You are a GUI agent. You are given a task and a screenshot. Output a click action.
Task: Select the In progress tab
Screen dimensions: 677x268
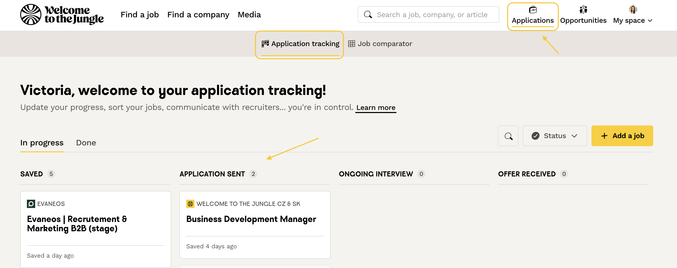pyautogui.click(x=42, y=143)
